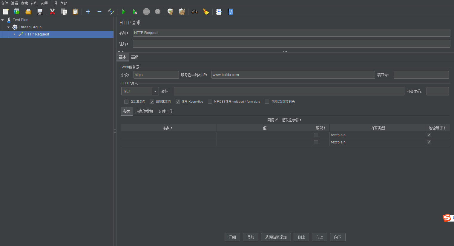Screen dimensions: 454x246
Task: Expand all tree nodes with plus icon
Action: (88, 12)
